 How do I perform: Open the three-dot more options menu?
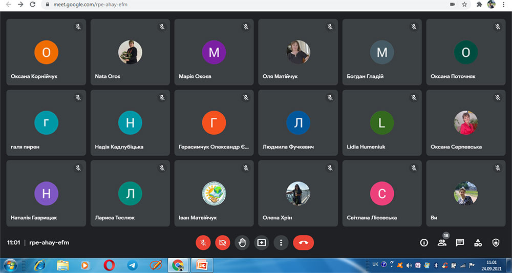(281, 243)
